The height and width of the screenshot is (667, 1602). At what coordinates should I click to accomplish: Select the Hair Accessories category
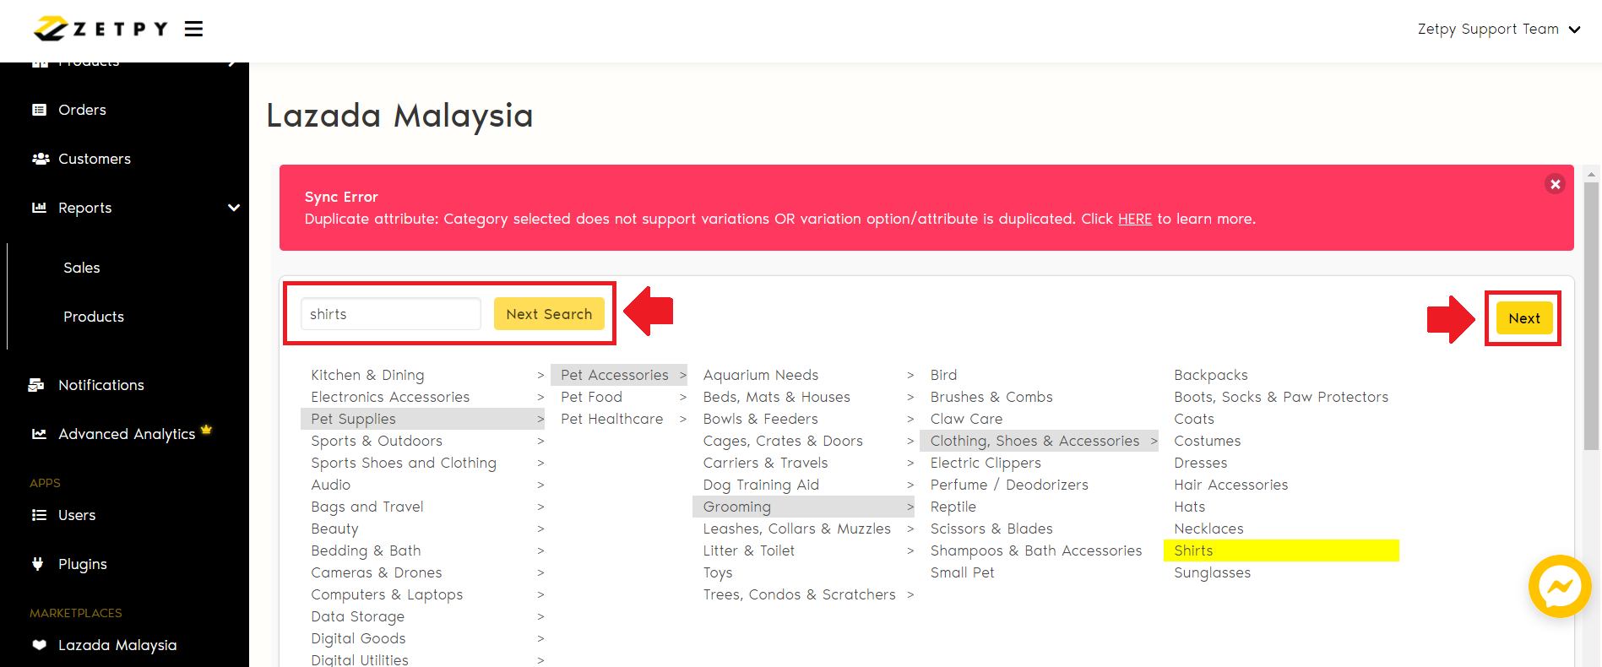point(1230,485)
